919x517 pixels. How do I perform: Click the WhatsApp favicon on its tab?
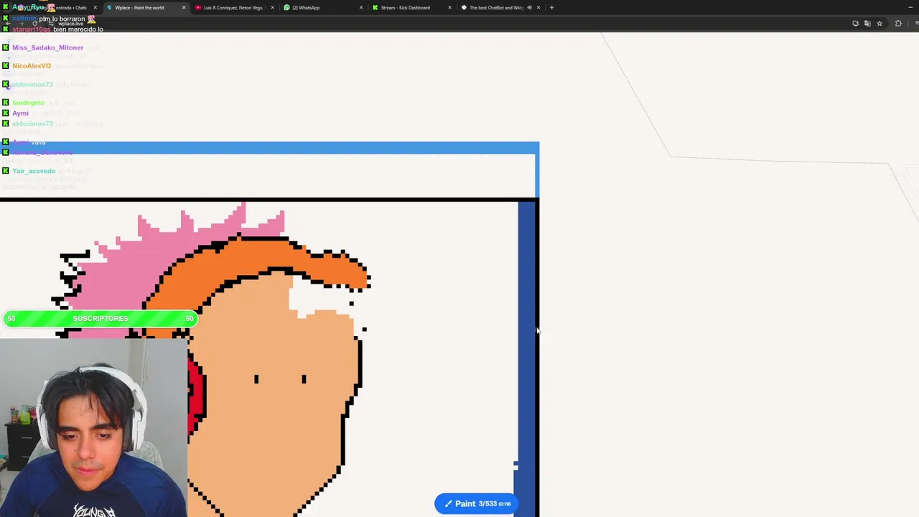point(286,7)
